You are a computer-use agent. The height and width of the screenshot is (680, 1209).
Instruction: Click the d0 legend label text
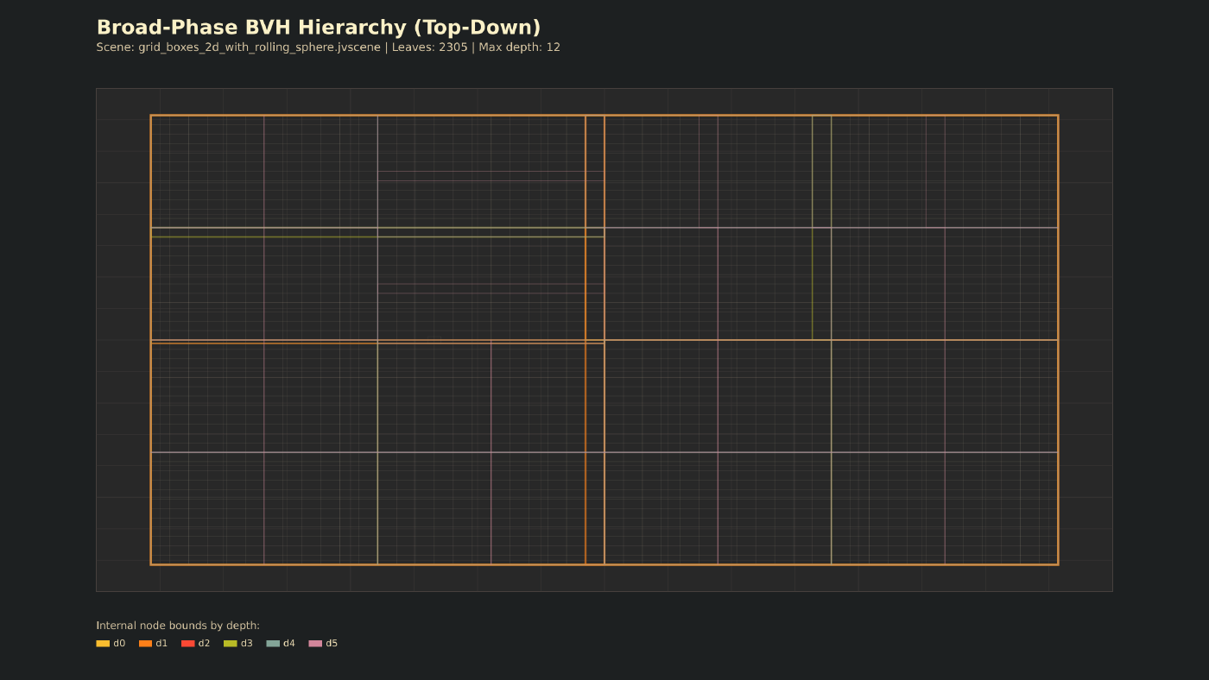119,644
